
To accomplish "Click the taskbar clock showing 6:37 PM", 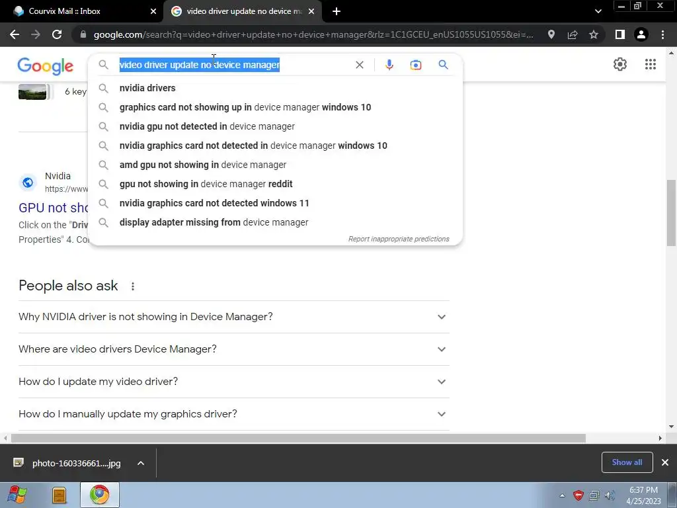I will point(643,495).
